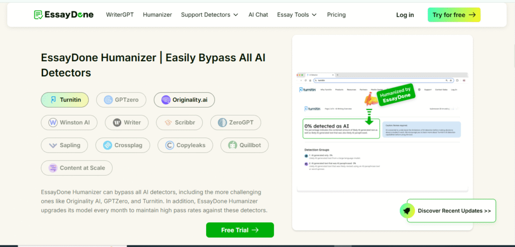Click the Sapling logo icon
Screen dimensions: 515x247
(53, 145)
